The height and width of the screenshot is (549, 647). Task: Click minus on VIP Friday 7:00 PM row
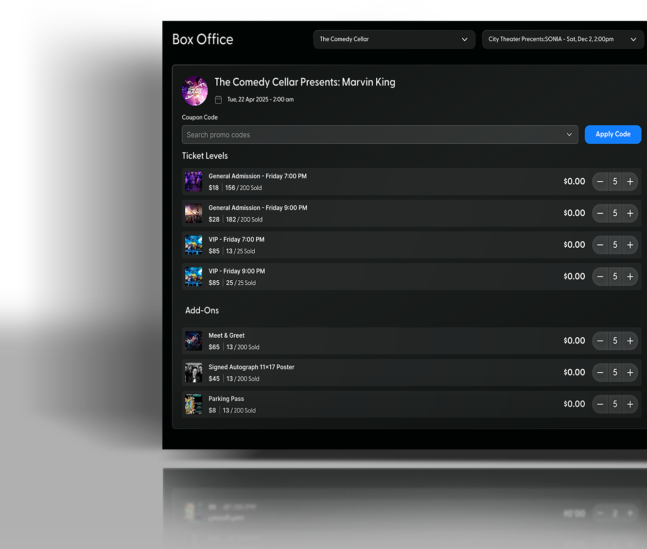(x=600, y=245)
